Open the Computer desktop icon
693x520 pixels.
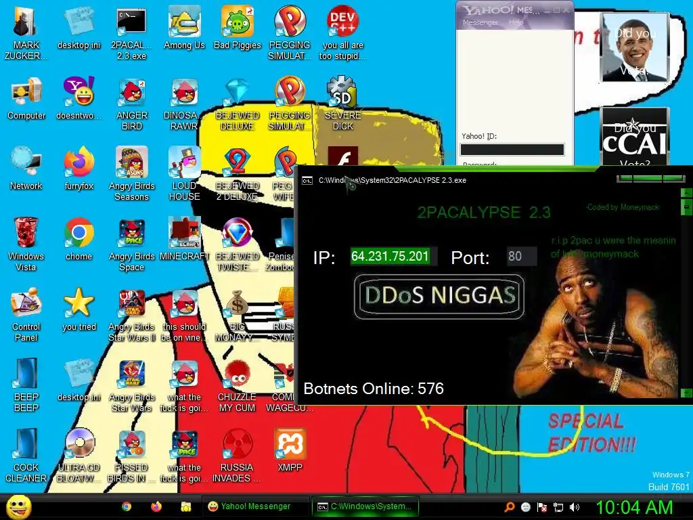click(26, 98)
